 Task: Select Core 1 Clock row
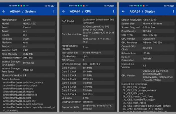88,68
